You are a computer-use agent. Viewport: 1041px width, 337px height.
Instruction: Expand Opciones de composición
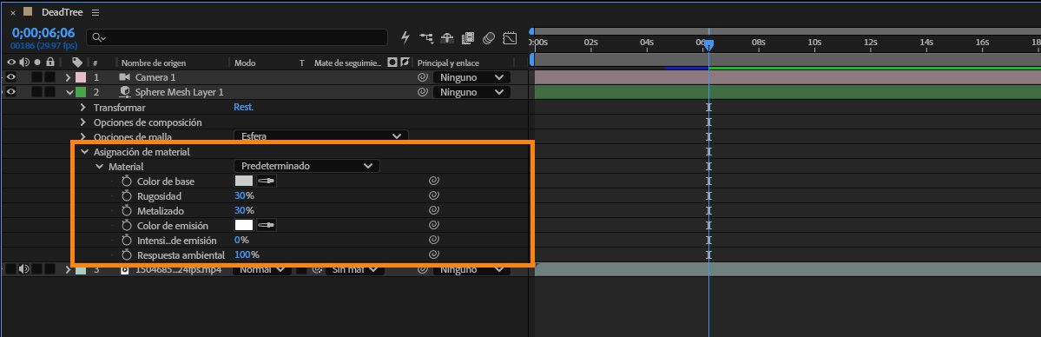pyautogui.click(x=83, y=122)
